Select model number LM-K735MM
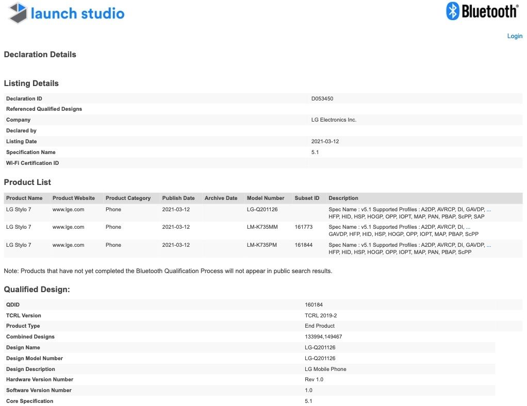Screen dimensions: 527x406 click(x=262, y=227)
